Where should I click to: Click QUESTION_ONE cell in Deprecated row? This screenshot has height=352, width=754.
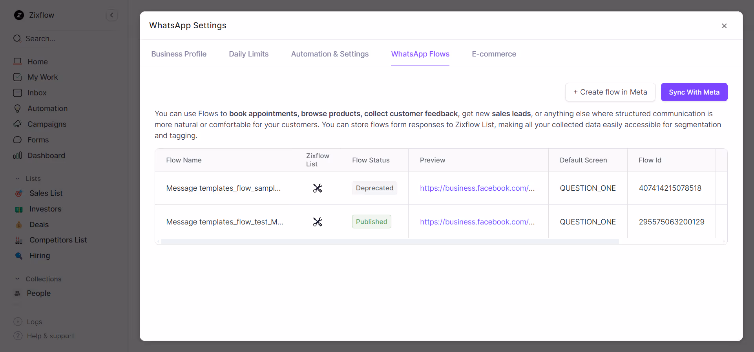588,188
